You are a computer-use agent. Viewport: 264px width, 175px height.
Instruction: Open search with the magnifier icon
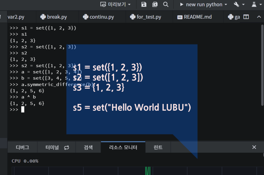[x=166, y=4]
